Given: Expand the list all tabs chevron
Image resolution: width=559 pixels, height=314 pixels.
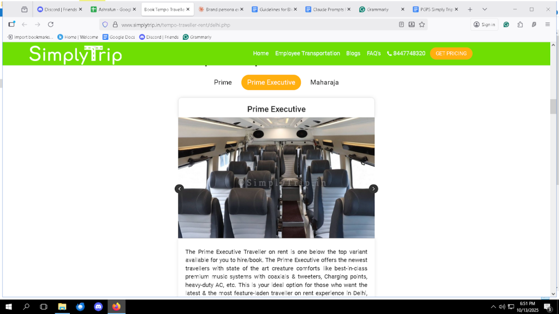Looking at the screenshot, I should click(485, 10).
